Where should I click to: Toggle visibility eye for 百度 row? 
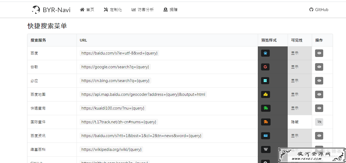click(319, 53)
